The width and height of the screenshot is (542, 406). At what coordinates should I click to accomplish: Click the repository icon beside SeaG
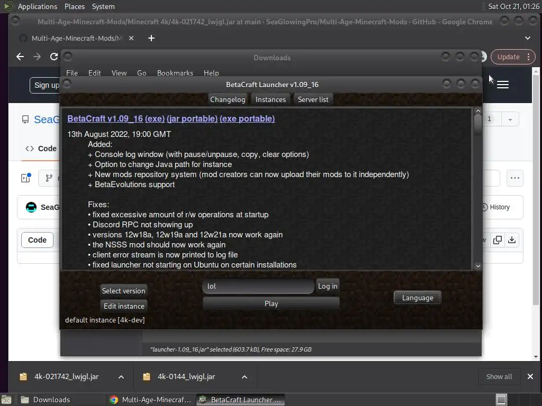click(x=25, y=119)
